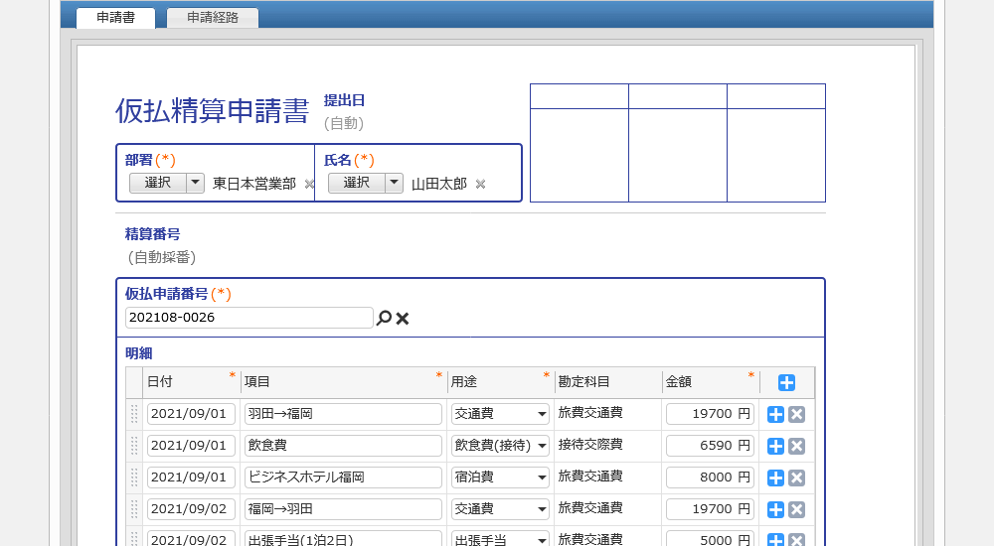Screen dimensions: 994x546
Task: Switch to the 申請経路 tab
Action: pos(213,18)
